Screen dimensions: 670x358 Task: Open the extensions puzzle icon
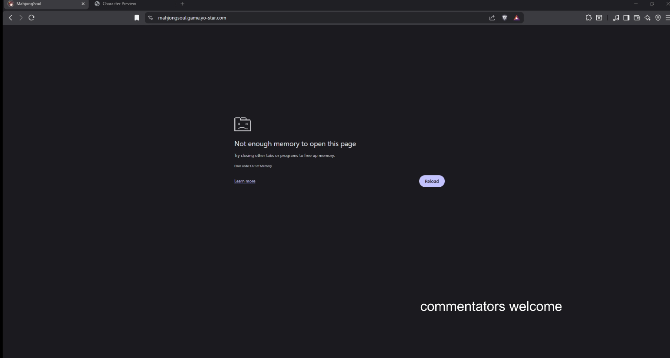pos(588,18)
